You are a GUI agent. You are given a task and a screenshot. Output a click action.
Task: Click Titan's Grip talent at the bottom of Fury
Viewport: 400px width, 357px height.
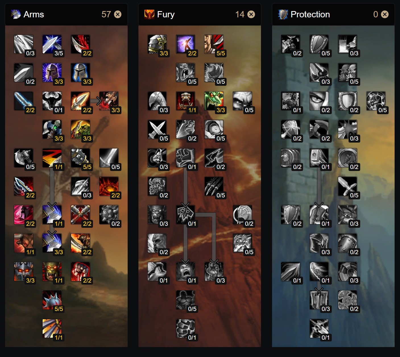click(186, 329)
